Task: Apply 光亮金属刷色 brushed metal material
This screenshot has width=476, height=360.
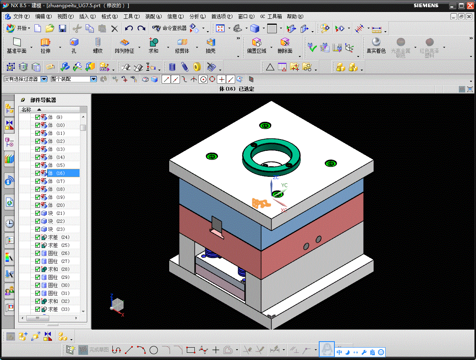Action: (x=400, y=47)
